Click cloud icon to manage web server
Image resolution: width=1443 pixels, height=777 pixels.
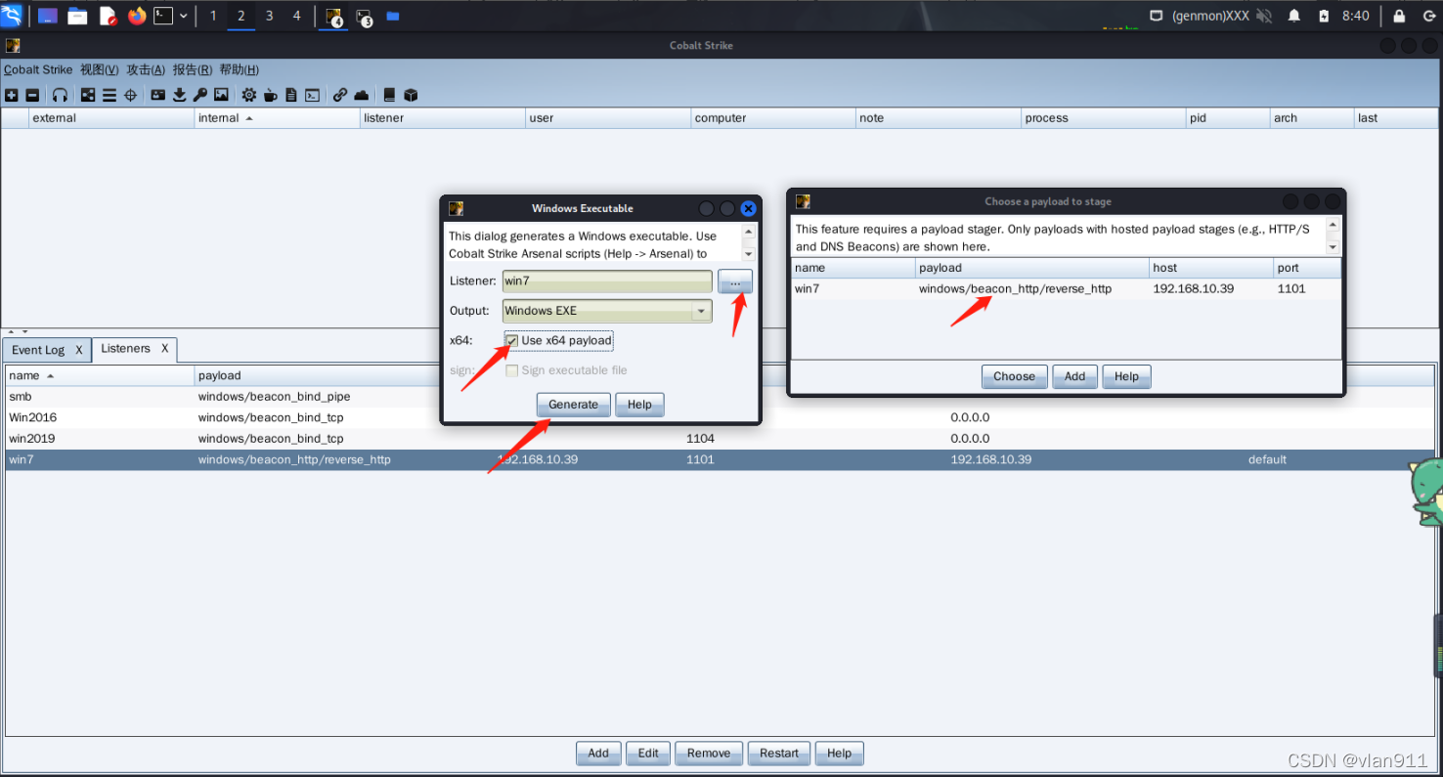pyautogui.click(x=362, y=95)
